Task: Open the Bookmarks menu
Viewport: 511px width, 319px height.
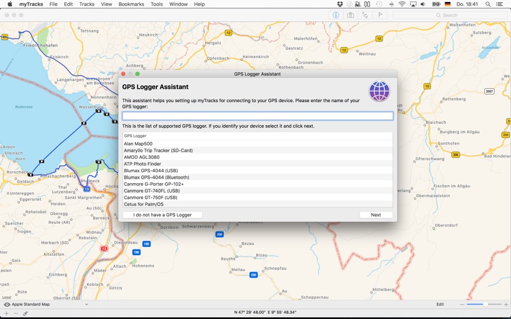Action: click(x=132, y=4)
